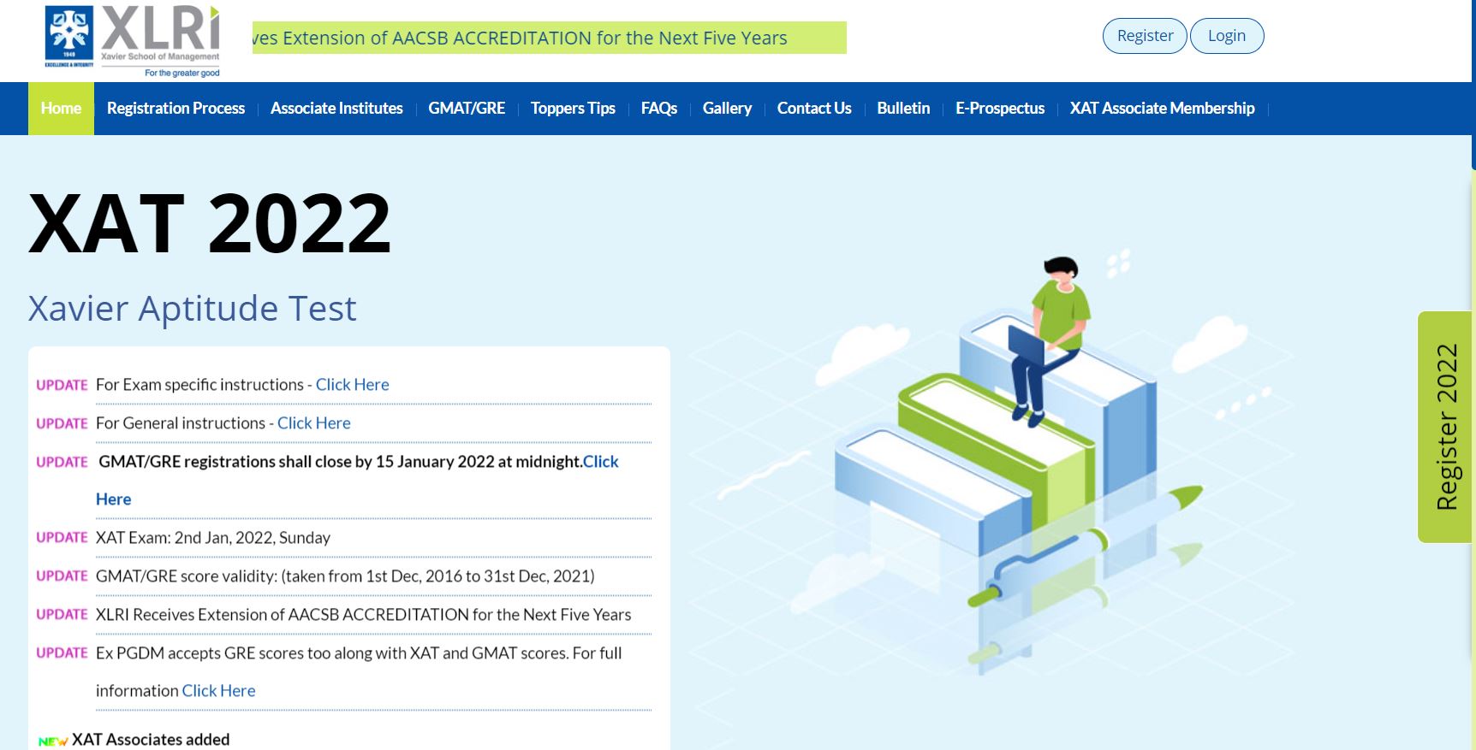Image resolution: width=1476 pixels, height=750 pixels.
Task: Click 'XAT Exam: 2nd Jan, 2022, Sunday' text
Action: pos(213,538)
